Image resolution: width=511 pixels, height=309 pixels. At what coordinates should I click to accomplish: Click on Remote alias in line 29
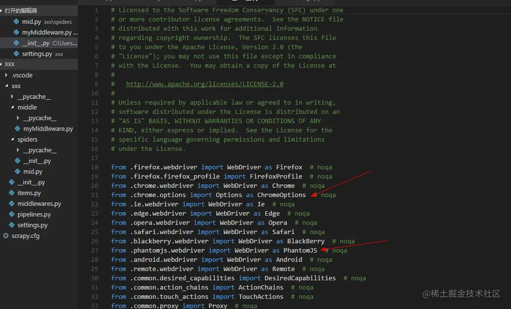[283, 269]
